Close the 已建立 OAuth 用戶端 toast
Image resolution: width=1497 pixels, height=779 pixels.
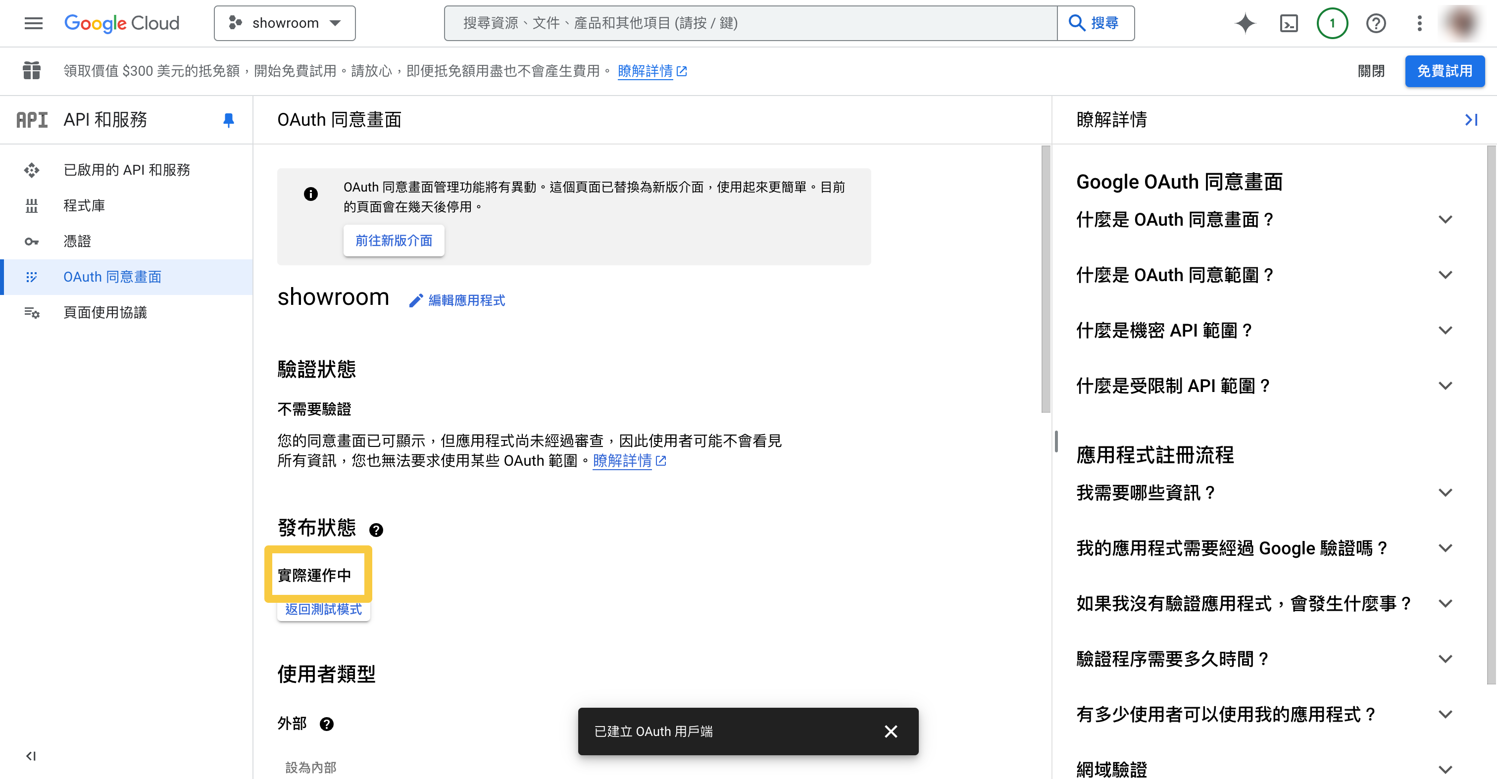(x=891, y=731)
